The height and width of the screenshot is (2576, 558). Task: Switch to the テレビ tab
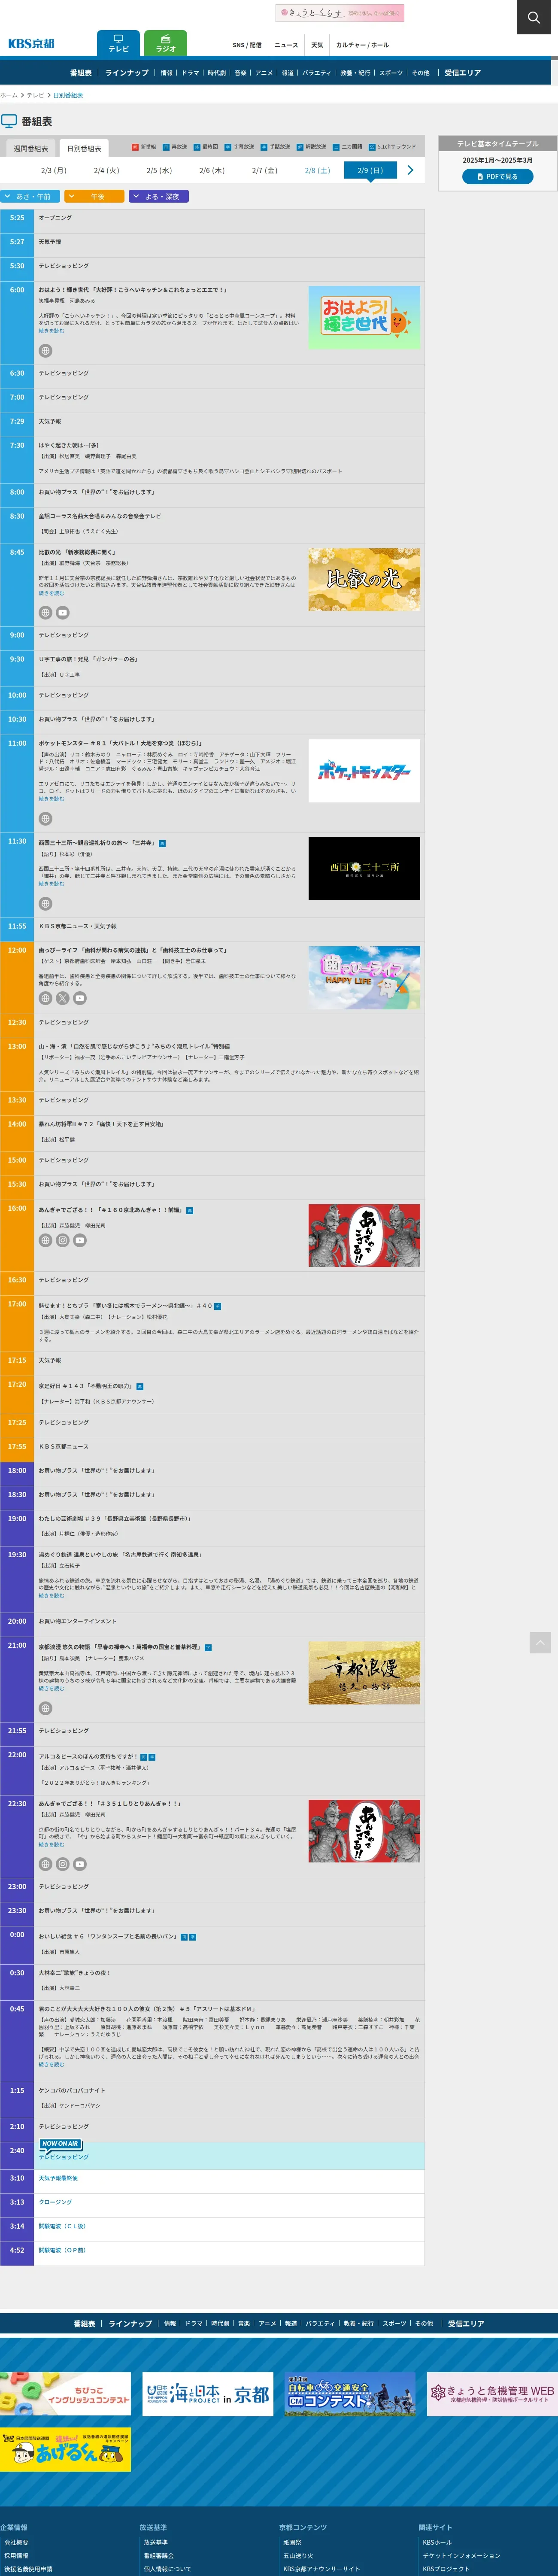pyautogui.click(x=118, y=43)
